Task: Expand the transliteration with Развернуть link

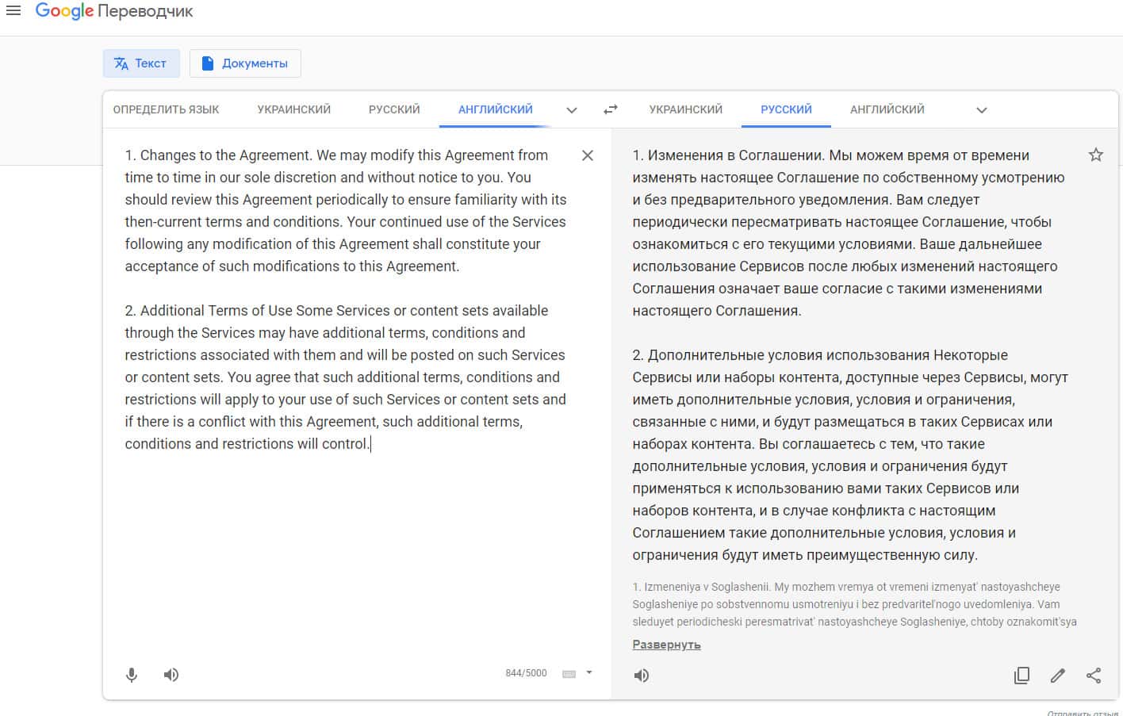Action: click(666, 645)
